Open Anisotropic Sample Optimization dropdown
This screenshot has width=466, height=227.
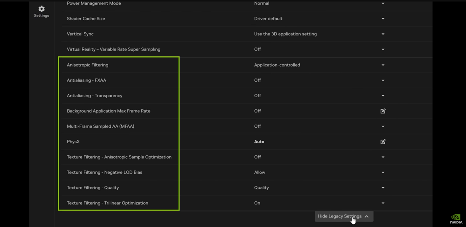[x=383, y=157]
